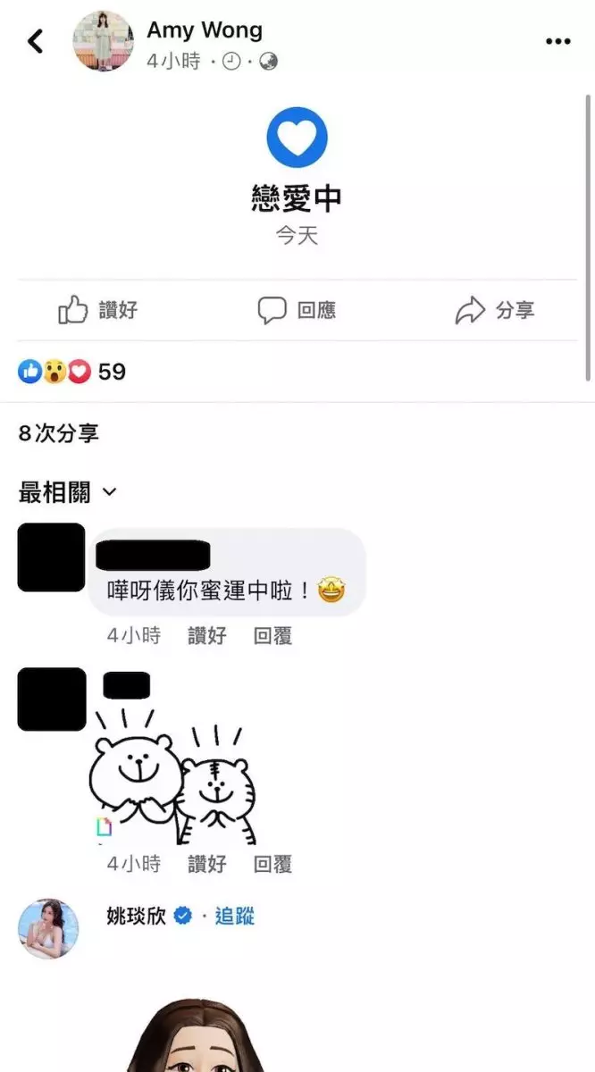Open Amy Wong's profile picture
Viewport: 595px width, 1072px height.
(104, 41)
